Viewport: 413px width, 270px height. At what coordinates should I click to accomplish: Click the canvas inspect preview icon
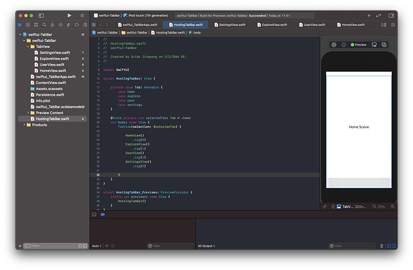click(344, 45)
